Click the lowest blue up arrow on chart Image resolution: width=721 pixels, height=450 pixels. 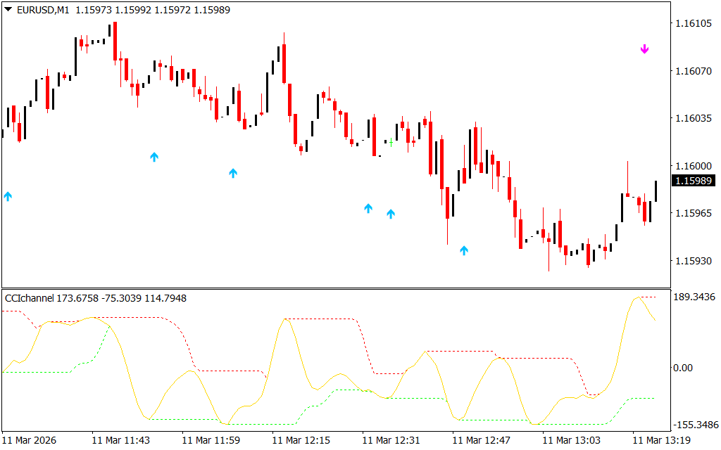point(464,250)
